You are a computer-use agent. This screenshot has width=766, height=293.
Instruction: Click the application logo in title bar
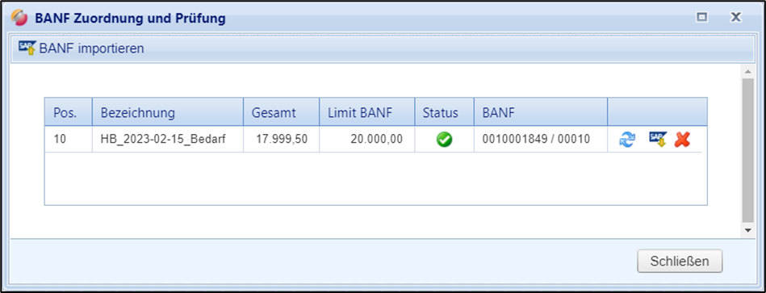coord(19,18)
